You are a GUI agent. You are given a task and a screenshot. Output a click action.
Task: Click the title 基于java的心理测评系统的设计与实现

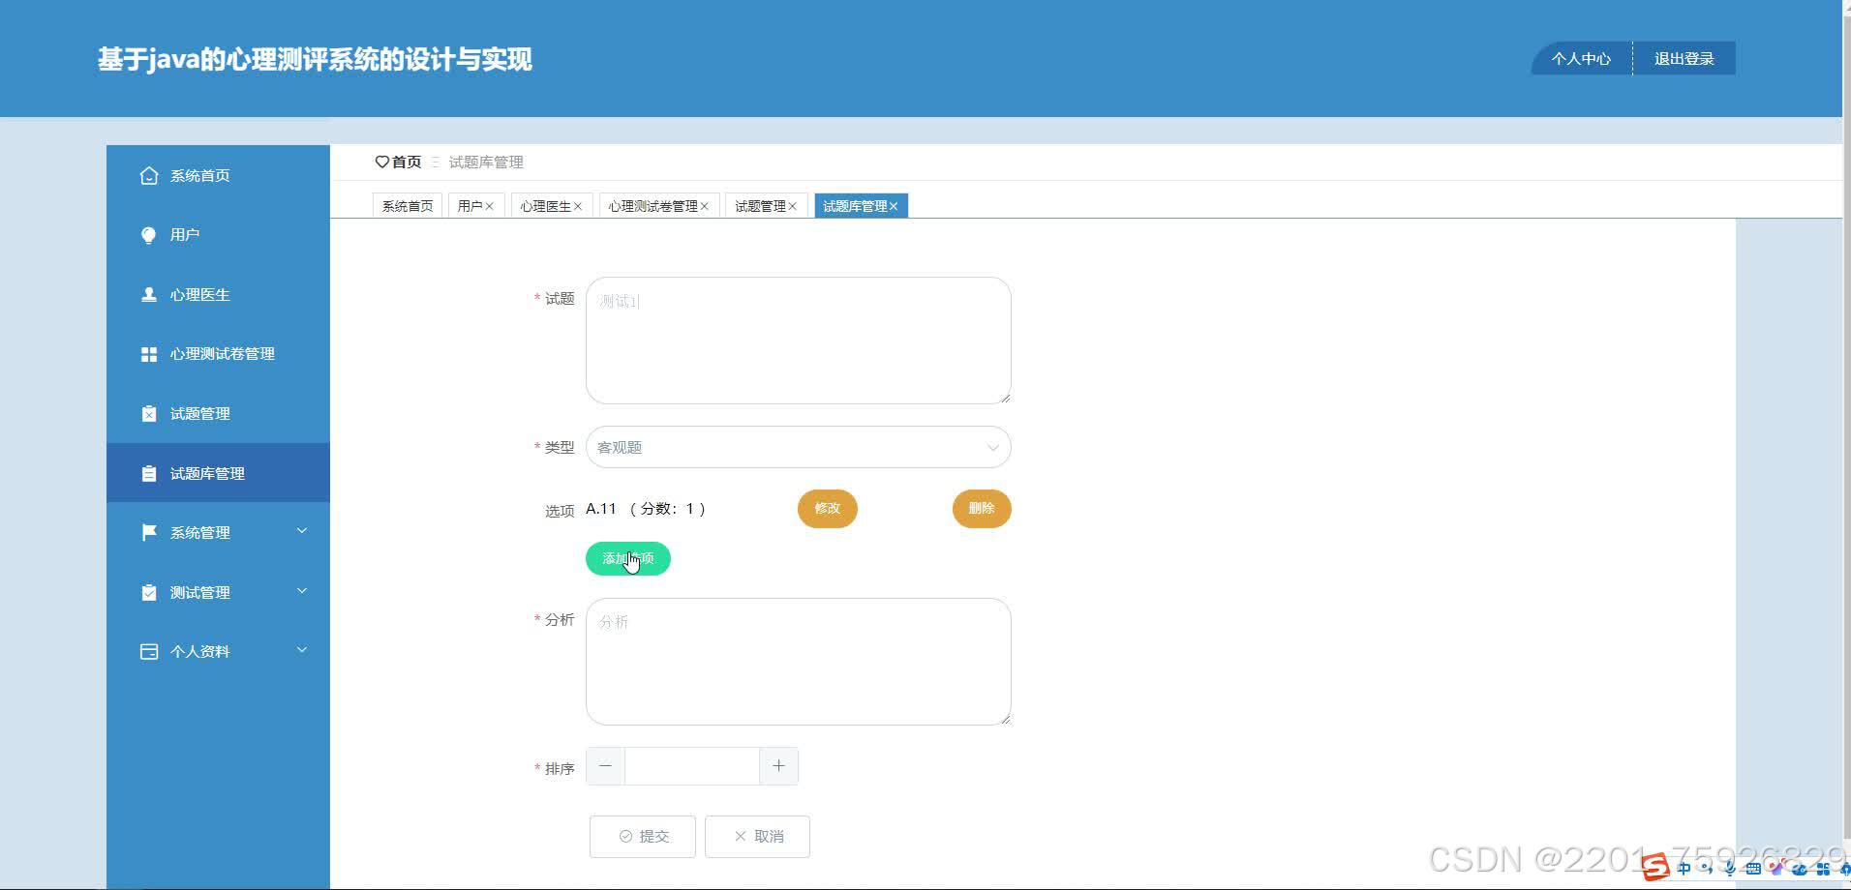tap(315, 60)
